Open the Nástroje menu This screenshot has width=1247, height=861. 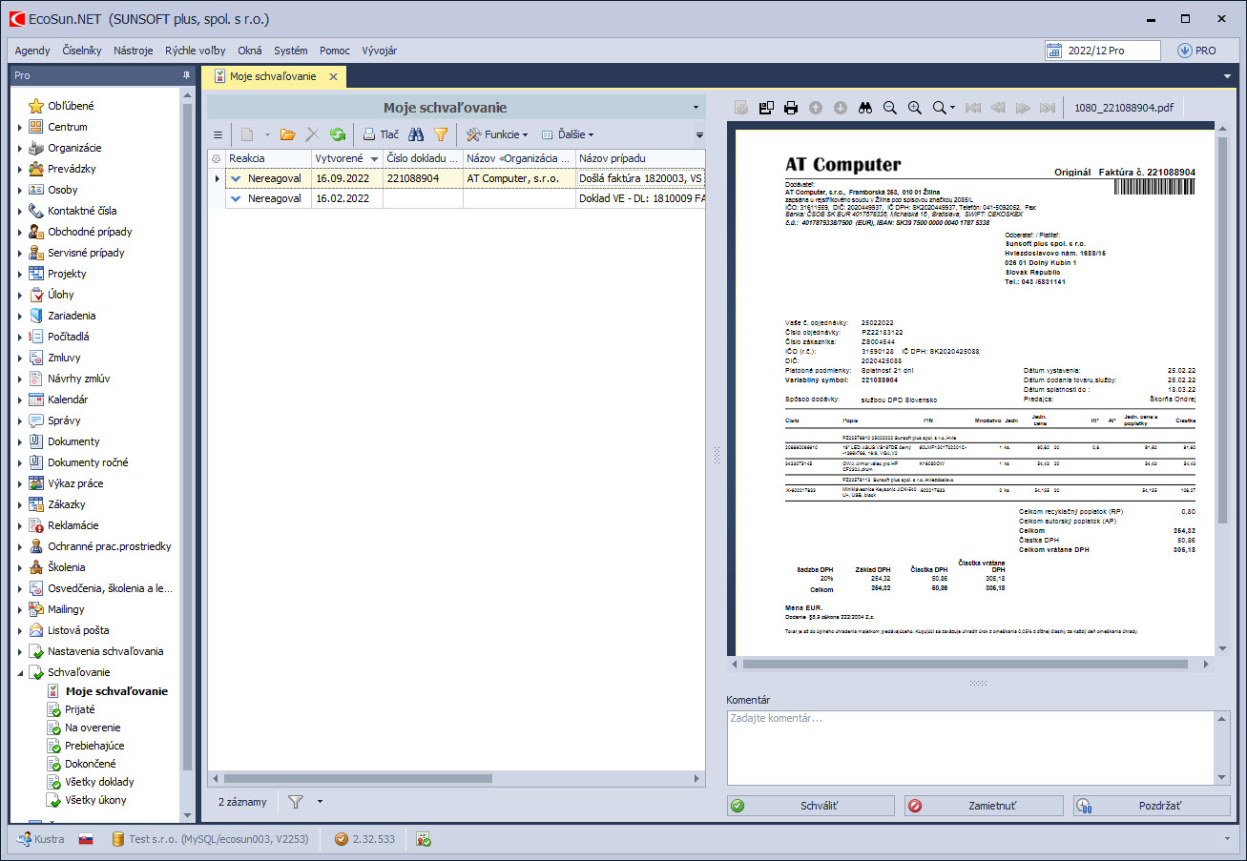(133, 51)
